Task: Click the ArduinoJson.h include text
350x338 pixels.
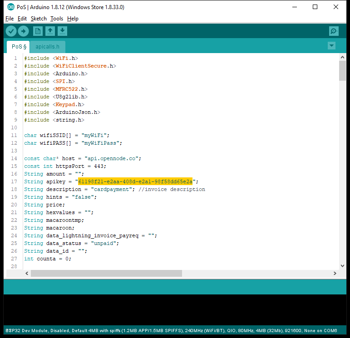Action: pos(76,112)
